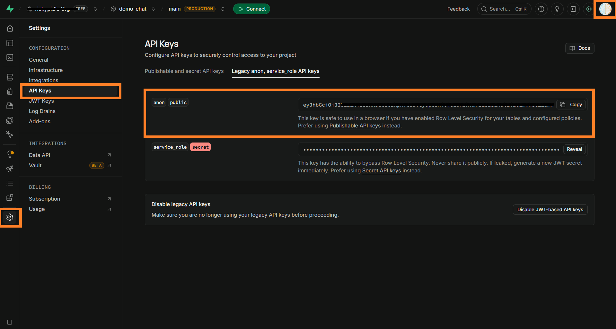This screenshot has width=616, height=329.
Task: Click the Feedback button in header
Action: (458, 9)
